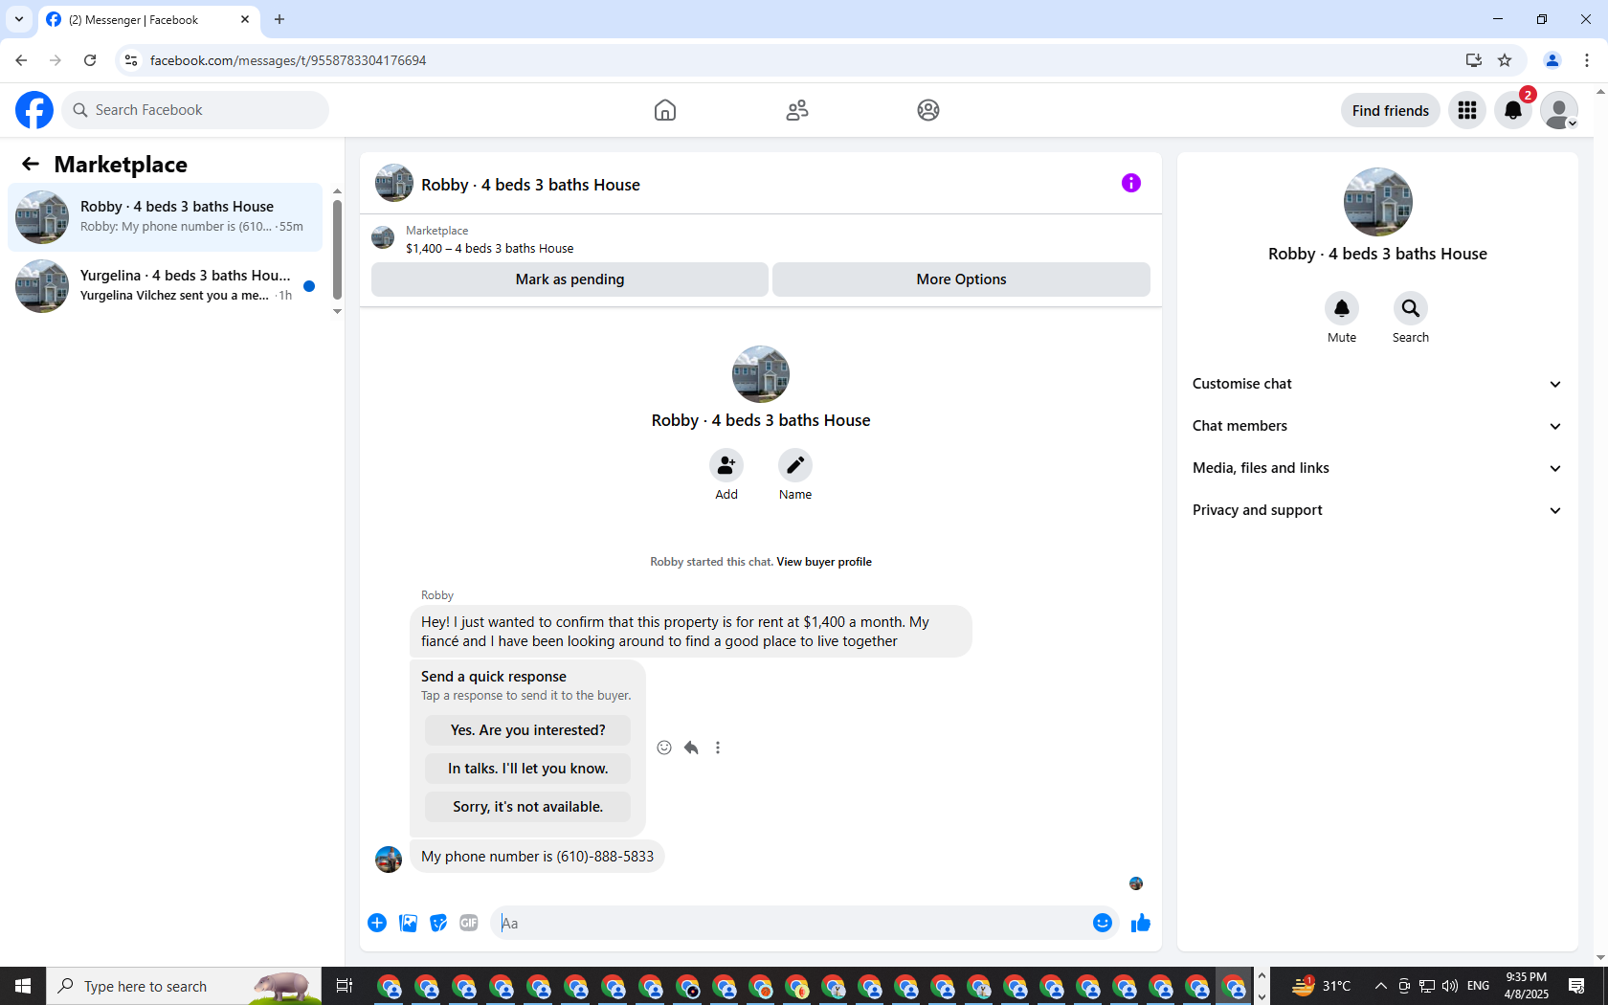
Task: Edit the chat Name pencil icon
Action: point(795,465)
